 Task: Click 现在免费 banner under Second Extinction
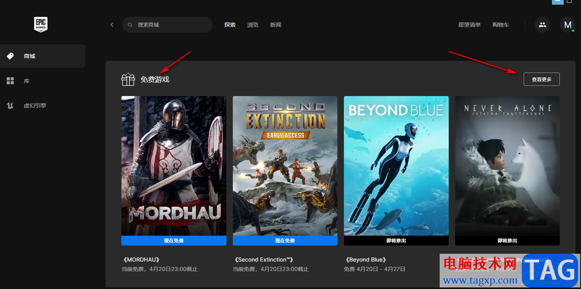pos(285,240)
